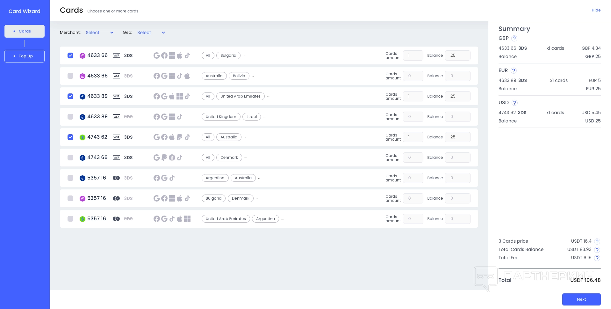Click the Visa logo in the 4743 62 row
611x309 pixels.
coord(116,137)
